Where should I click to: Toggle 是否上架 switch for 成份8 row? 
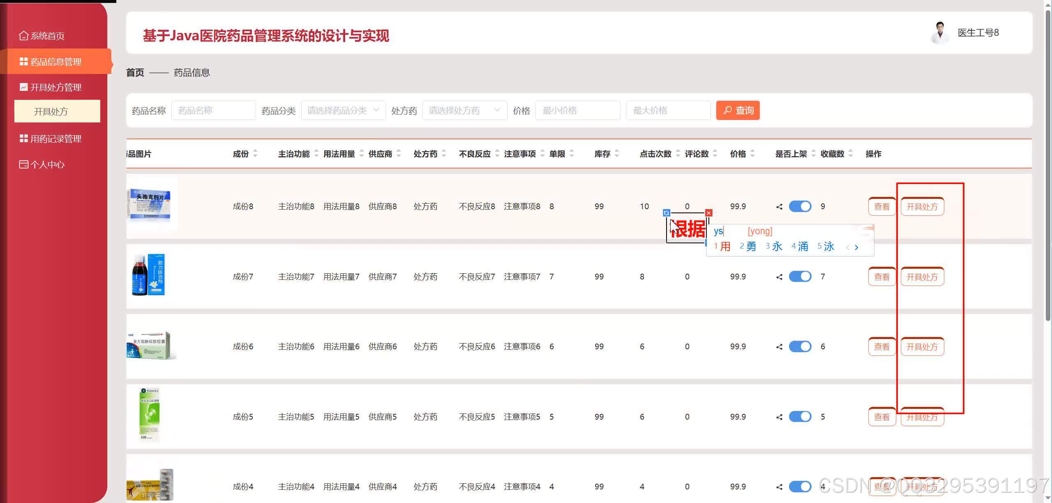click(x=800, y=206)
